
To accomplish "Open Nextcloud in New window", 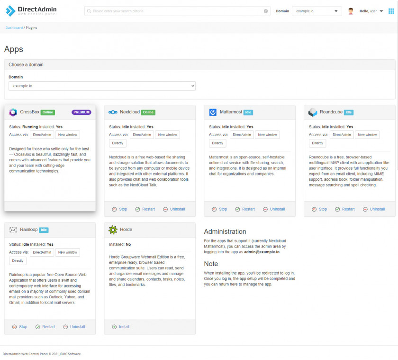I will click(167, 135).
